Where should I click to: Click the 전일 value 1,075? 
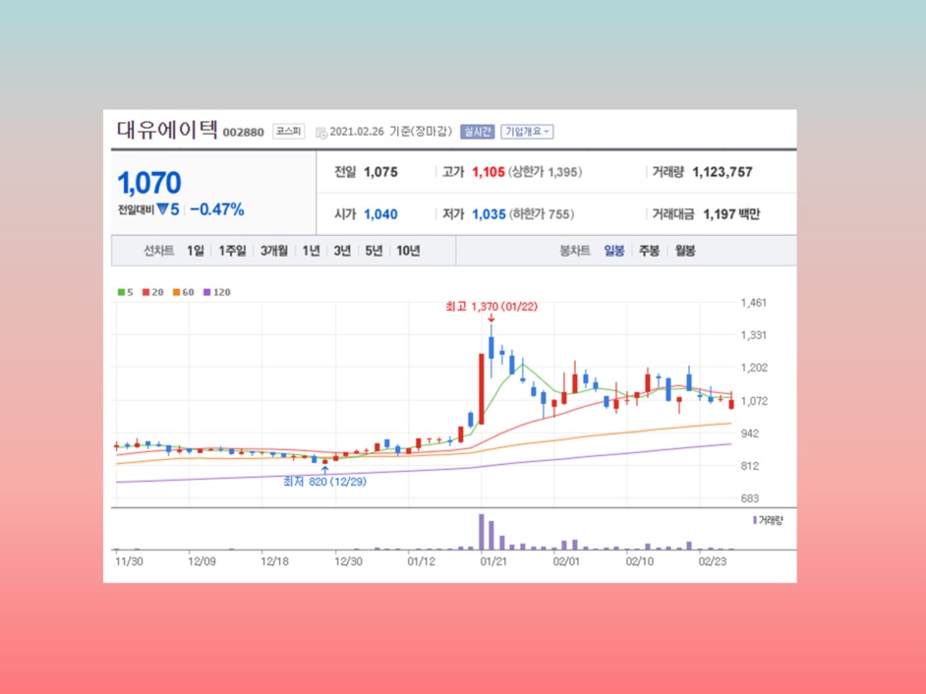tap(380, 172)
